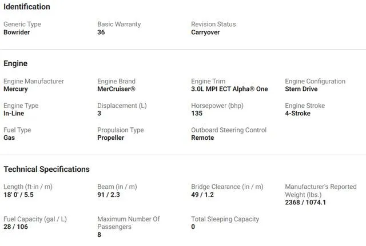Click the Remote outboard steering control value
Screen dimensions: 366x246
click(202, 138)
